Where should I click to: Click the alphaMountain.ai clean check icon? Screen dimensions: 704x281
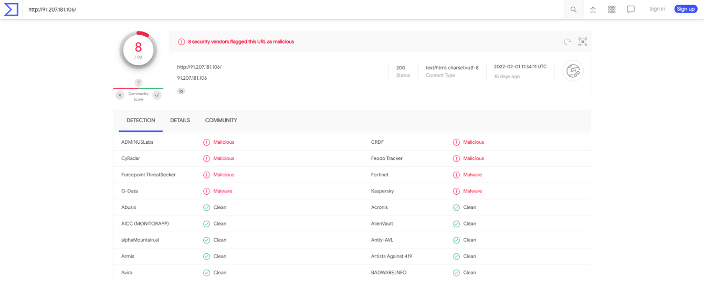click(206, 240)
